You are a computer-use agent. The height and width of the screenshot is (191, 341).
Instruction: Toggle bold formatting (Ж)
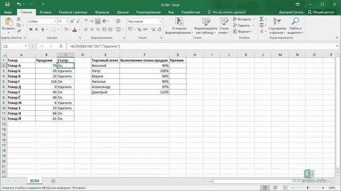click(31, 30)
